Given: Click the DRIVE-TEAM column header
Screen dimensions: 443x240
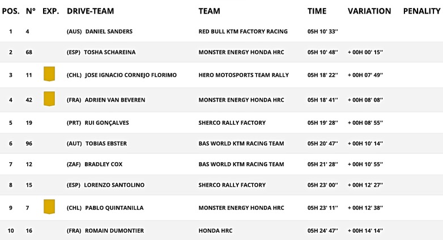Looking at the screenshot, I should (x=90, y=11).
